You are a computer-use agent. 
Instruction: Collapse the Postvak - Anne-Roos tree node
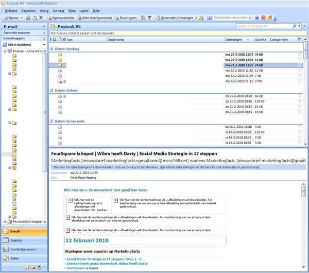5,51
